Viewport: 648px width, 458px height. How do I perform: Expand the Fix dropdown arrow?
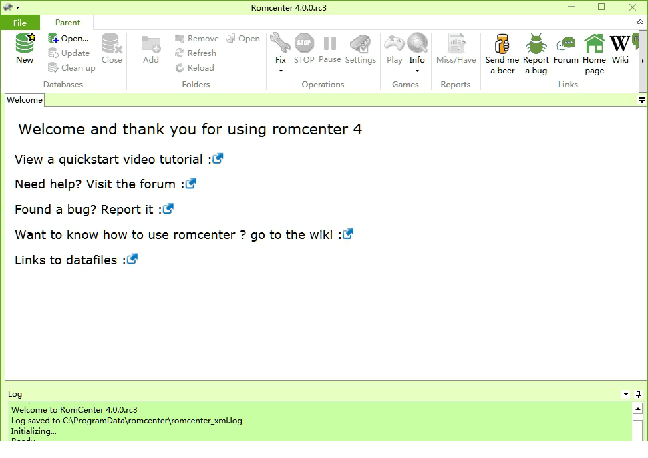tap(281, 71)
